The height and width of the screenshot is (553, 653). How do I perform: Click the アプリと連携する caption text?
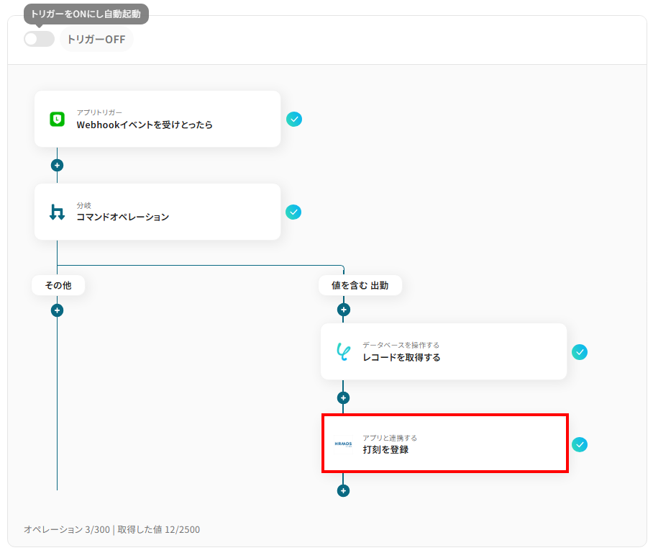(389, 438)
